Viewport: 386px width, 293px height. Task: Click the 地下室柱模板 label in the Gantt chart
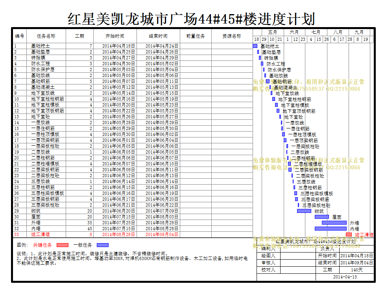(x=295, y=105)
